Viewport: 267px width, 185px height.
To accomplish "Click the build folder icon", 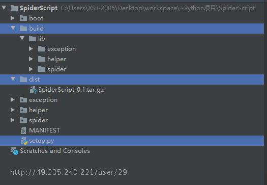I will 23,29.
